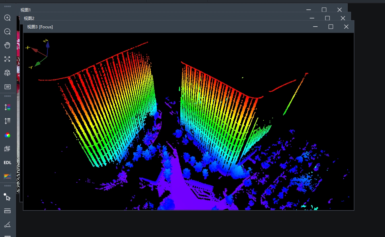Toggle the 3D view mode button

coord(7,87)
